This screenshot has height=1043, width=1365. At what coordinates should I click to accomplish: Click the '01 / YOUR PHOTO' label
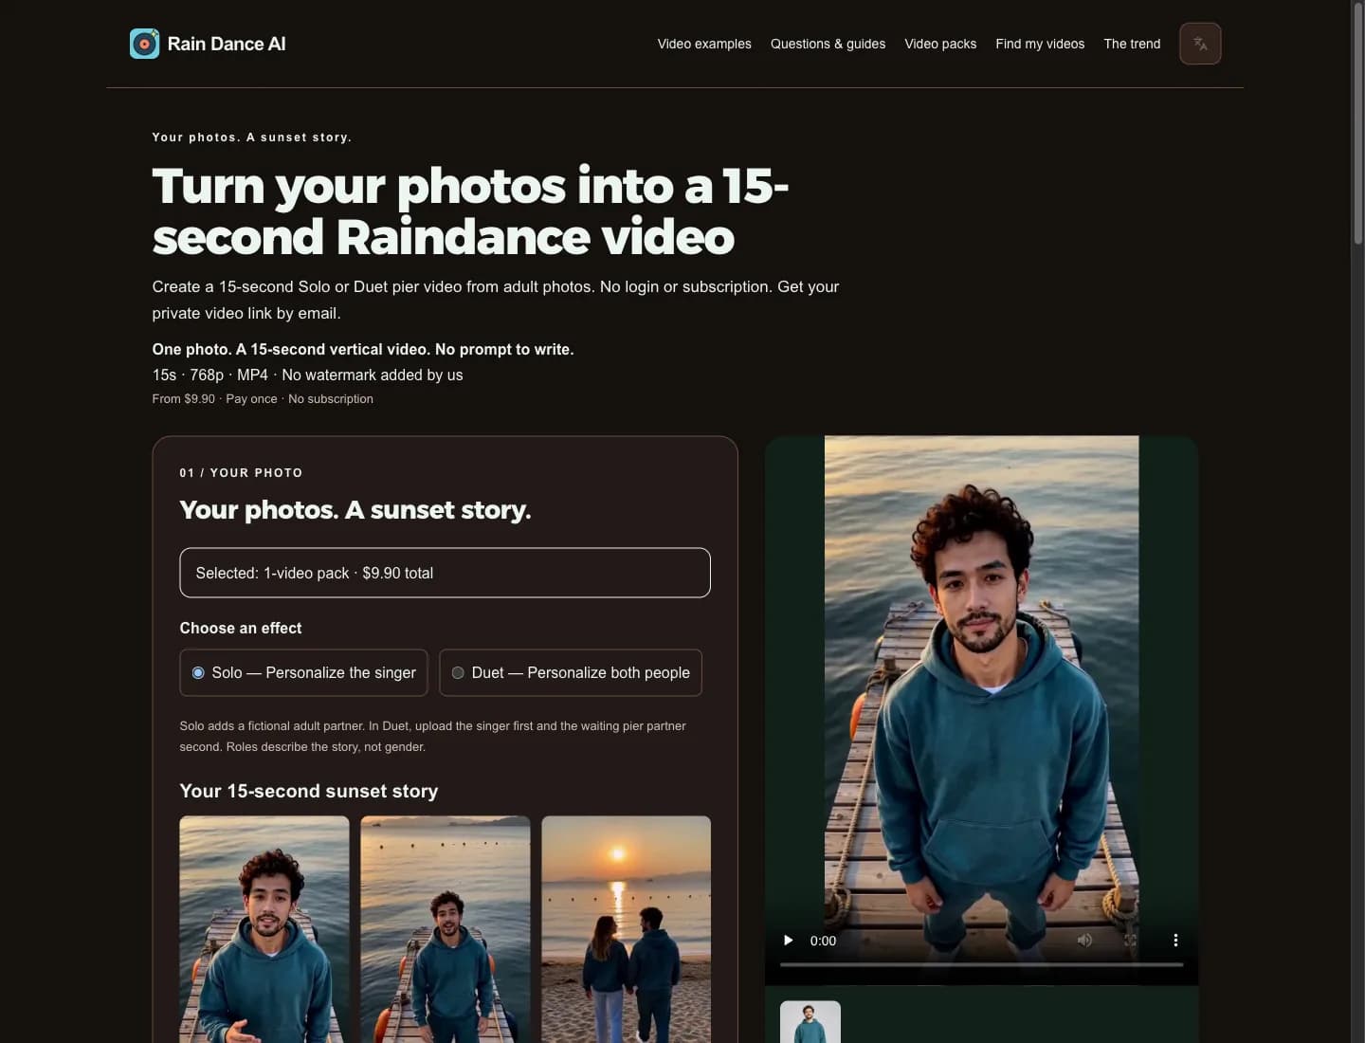241,472
